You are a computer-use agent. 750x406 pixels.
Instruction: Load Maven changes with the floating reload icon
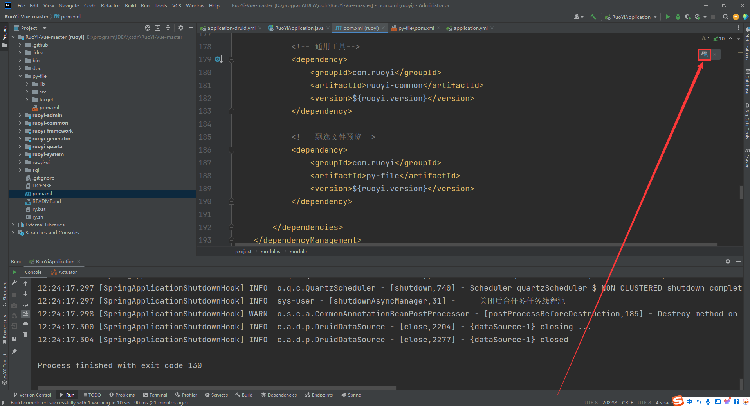tap(704, 54)
